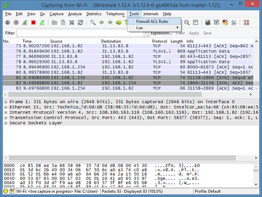The width and height of the screenshot is (262, 197).
Task: Sort by the Destination column header
Action: click(111, 41)
